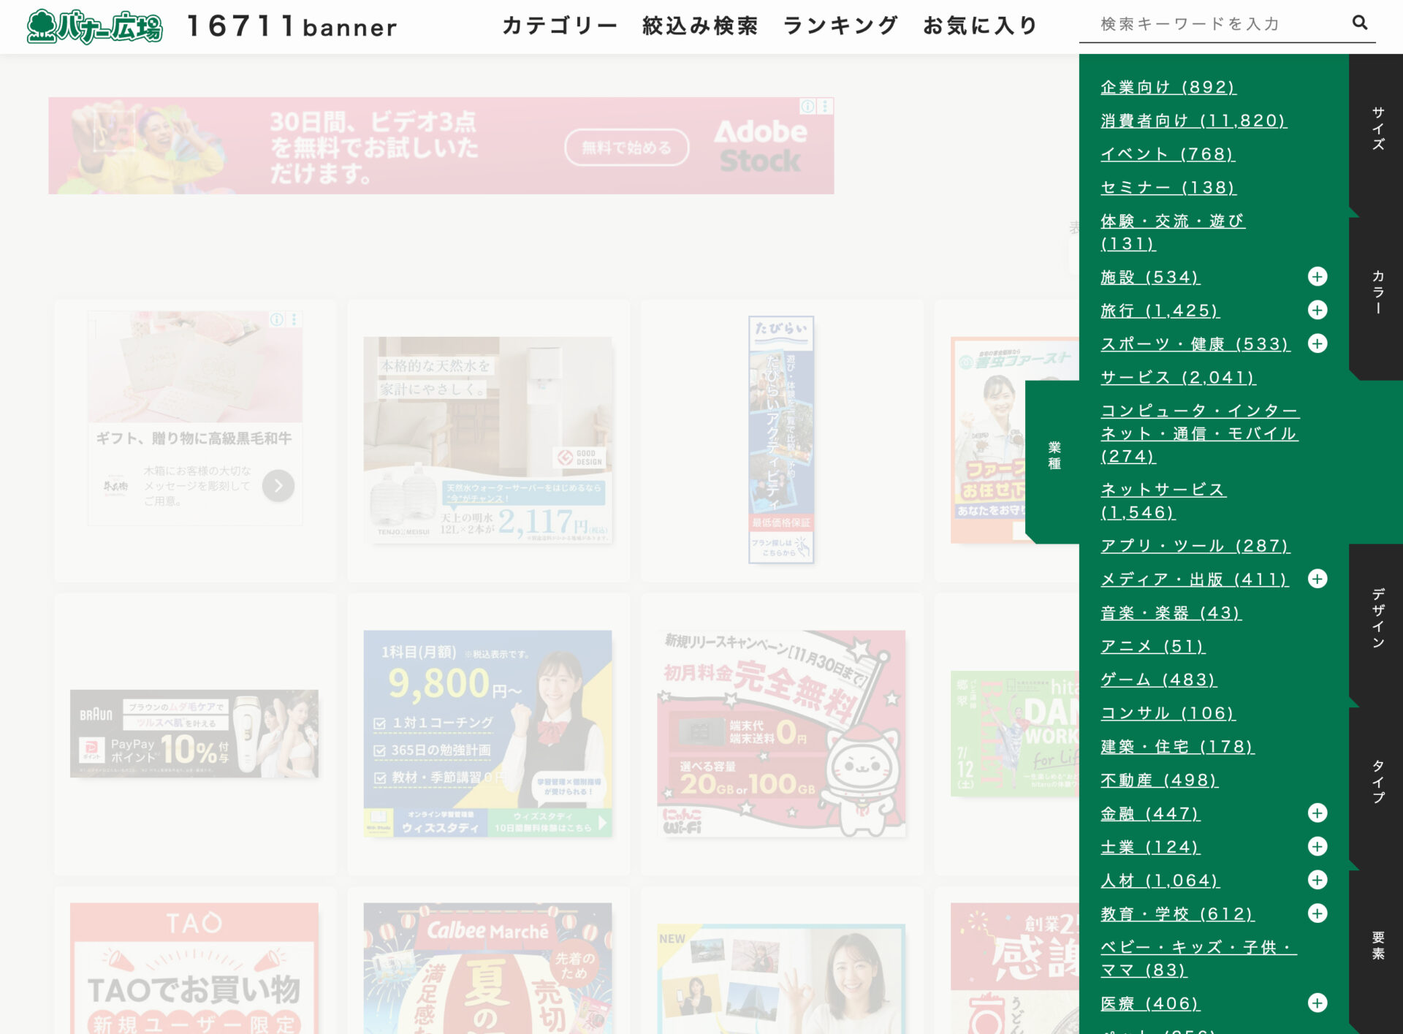Expand the 医療 (406) subcategories
Screen dimensions: 1403x1034
[x=1317, y=1003]
